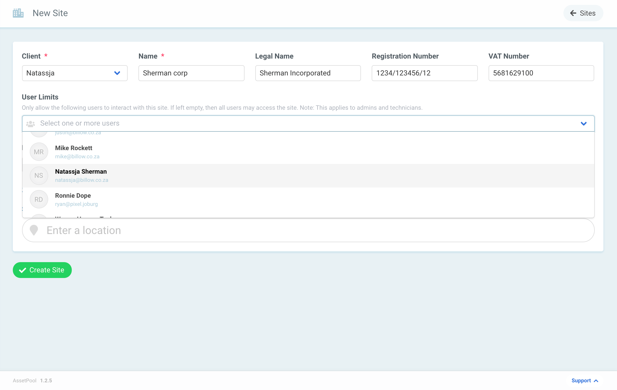Click the users group icon in User Limits
Viewport: 617px width, 390px height.
pos(31,124)
